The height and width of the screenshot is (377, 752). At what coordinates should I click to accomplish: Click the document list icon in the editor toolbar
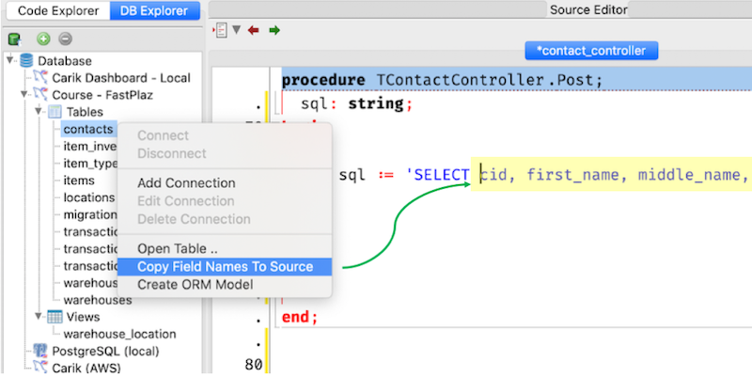(220, 30)
